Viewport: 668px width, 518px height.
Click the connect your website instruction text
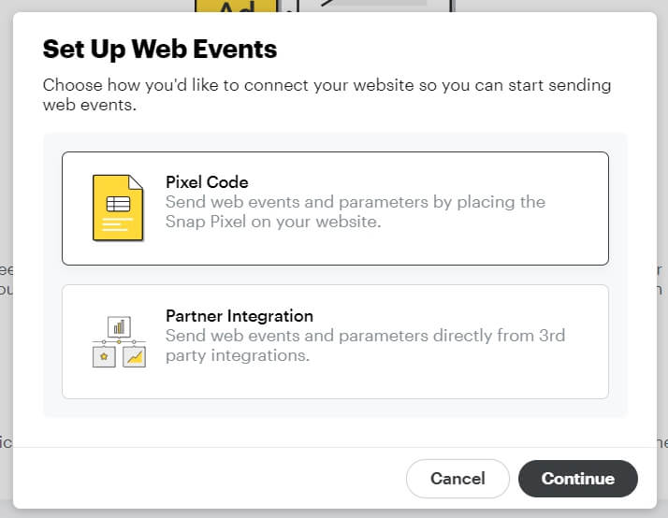tap(327, 95)
